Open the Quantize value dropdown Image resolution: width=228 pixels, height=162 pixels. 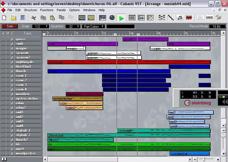click(x=73, y=26)
